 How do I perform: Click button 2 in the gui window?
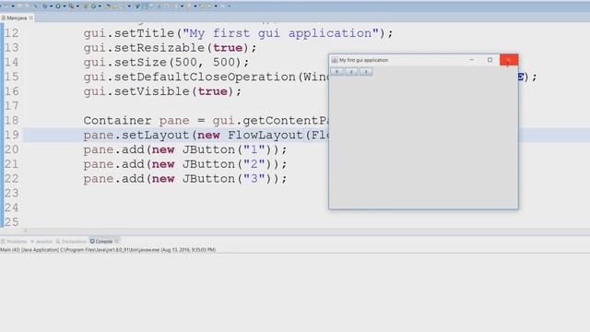351,72
